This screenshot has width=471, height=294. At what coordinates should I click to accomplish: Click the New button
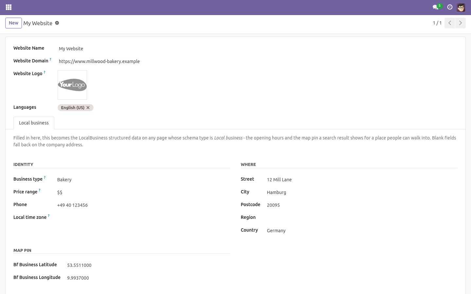pos(13,23)
